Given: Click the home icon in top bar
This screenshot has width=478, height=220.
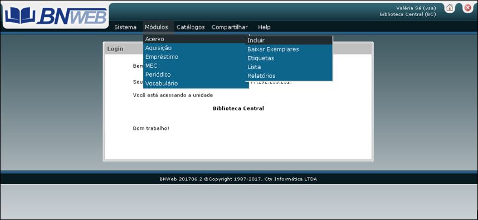Looking at the screenshot, I should coord(450,8).
